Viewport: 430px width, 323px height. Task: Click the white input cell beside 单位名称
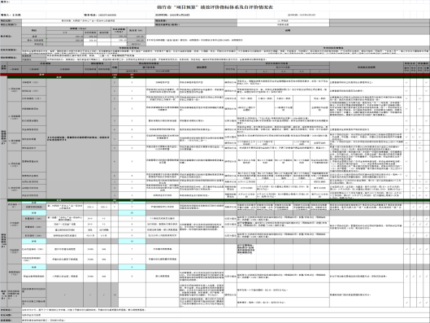pyautogui.click(x=88, y=20)
